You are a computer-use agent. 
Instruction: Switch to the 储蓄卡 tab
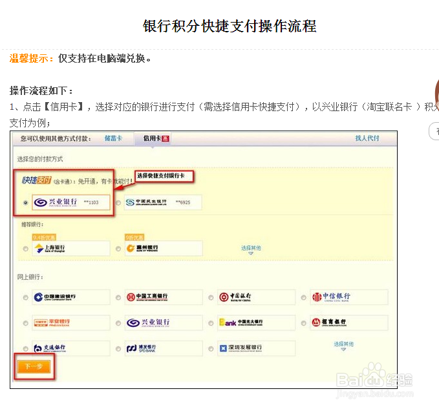(x=113, y=138)
